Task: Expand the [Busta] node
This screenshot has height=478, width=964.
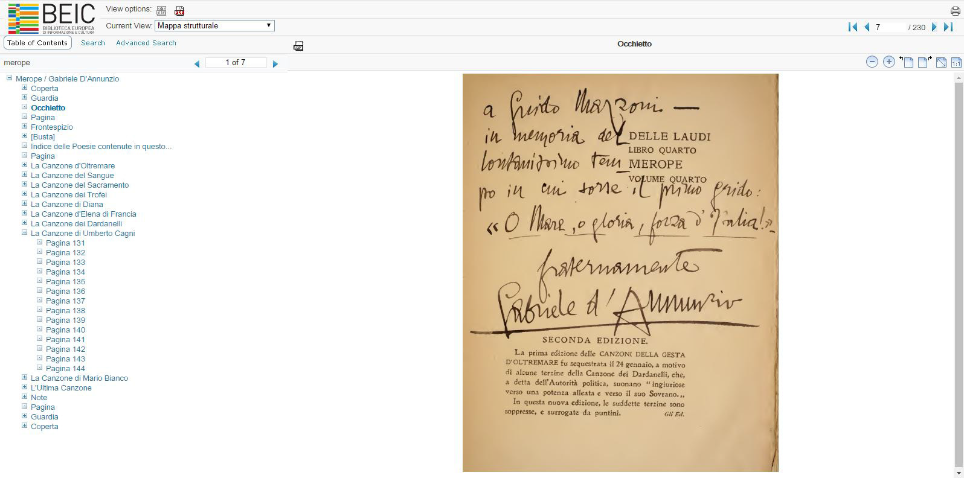Action: pyautogui.click(x=25, y=136)
